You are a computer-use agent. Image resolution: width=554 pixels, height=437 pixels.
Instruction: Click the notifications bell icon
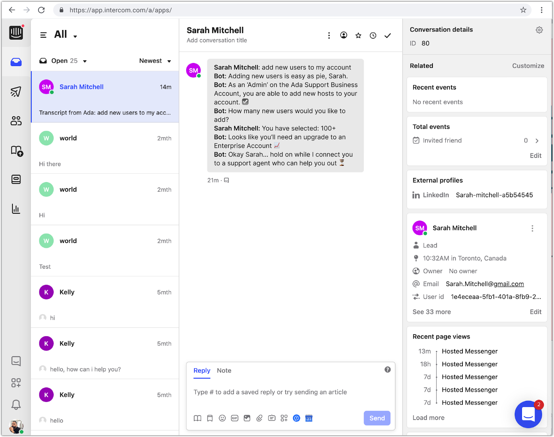[16, 405]
